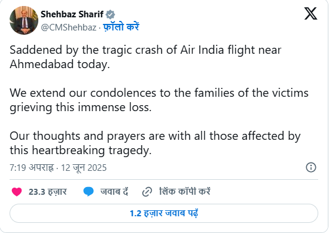Click the paragraph about condolences to families
The image size is (329, 233).
click(x=159, y=100)
